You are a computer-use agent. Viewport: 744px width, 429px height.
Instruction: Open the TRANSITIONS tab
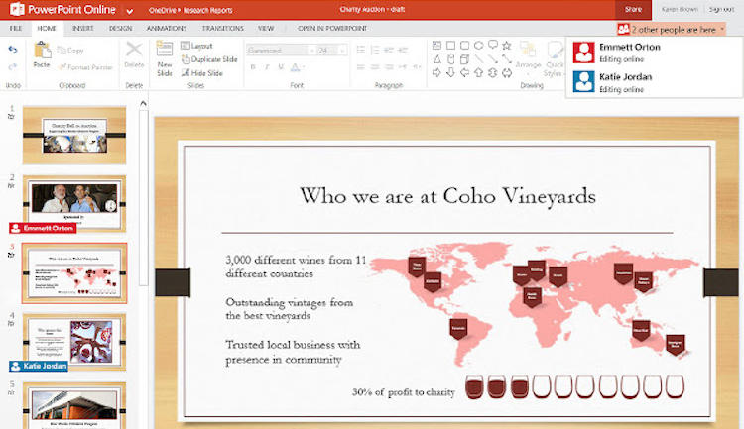tap(222, 29)
